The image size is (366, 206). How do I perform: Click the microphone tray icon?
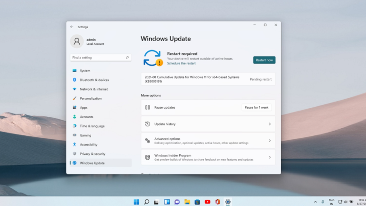click(x=323, y=202)
